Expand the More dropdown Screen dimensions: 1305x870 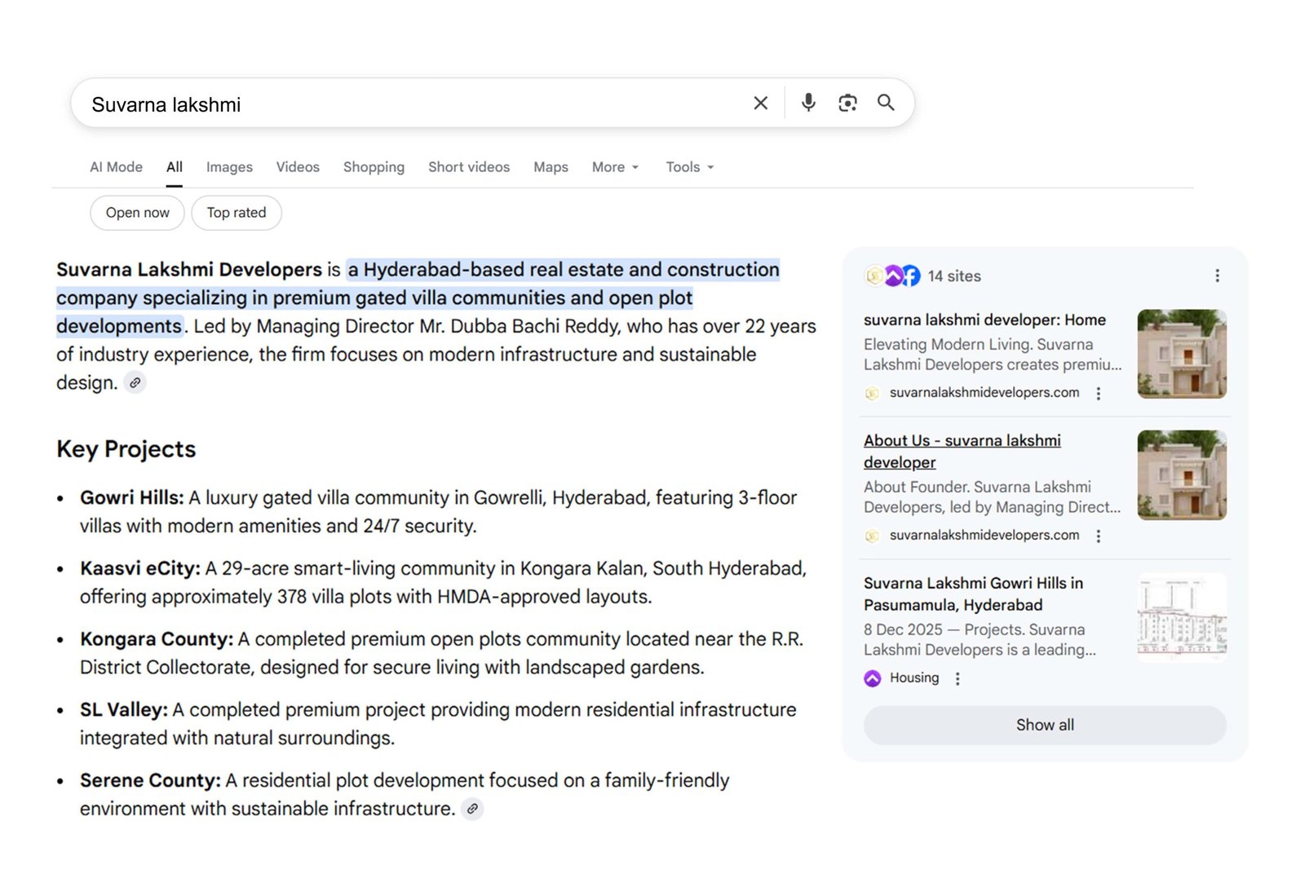click(x=615, y=167)
